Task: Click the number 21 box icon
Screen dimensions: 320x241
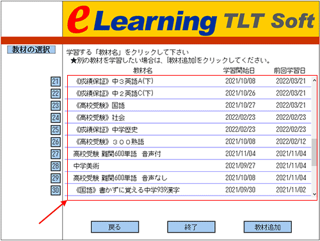Action: 56,81
